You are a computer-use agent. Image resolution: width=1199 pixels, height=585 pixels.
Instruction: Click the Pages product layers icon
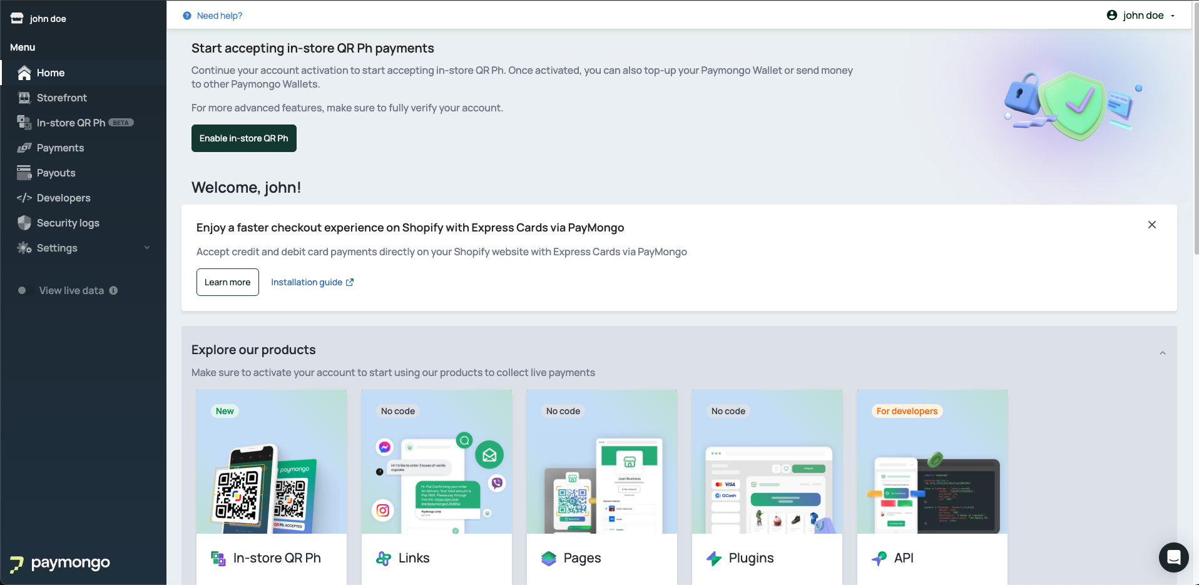click(x=549, y=558)
